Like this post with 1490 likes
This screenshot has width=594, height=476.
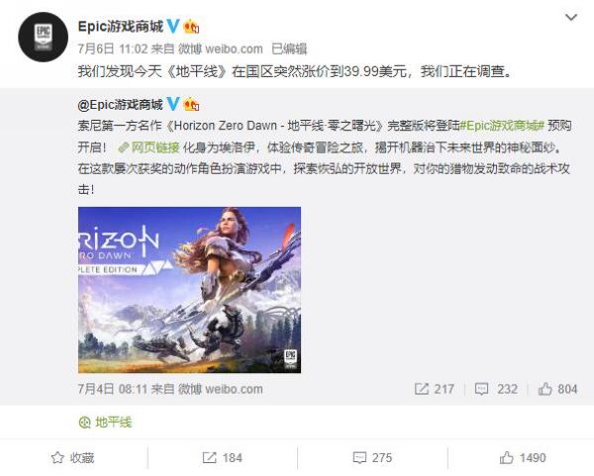point(523,458)
